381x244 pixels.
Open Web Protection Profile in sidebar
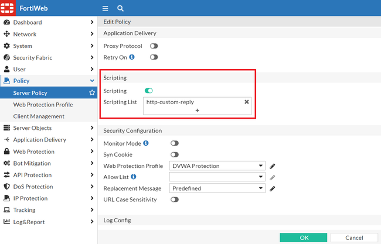pyautogui.click(x=43, y=104)
